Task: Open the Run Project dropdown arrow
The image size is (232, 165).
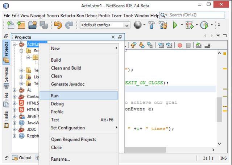Action: (182, 25)
